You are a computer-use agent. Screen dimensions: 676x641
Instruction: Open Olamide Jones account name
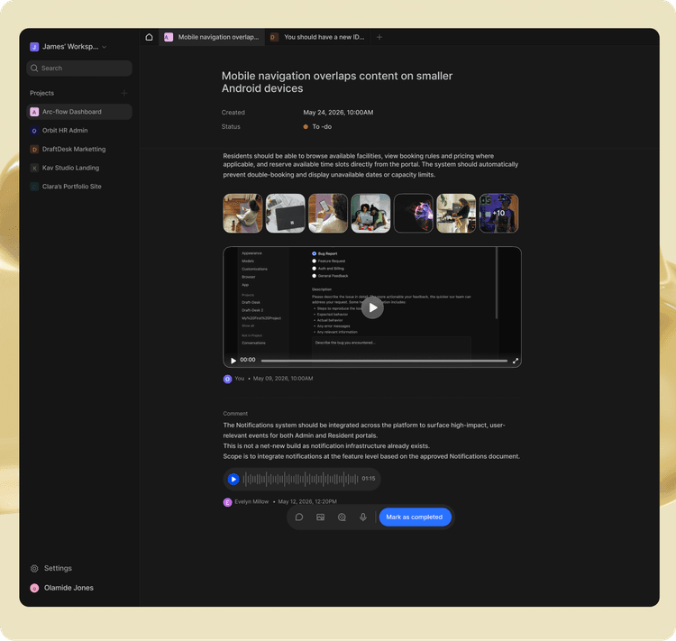point(69,588)
